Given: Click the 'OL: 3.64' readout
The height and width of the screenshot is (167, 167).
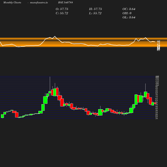Looking at the screenshot, I should [129, 17].
